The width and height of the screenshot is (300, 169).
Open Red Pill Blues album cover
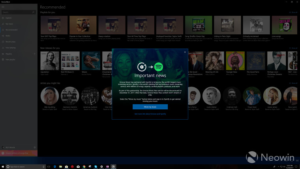pos(70,61)
